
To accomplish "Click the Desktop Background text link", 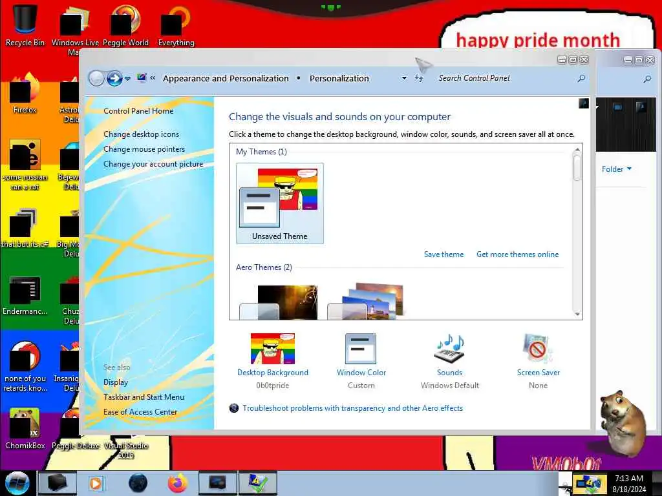I will click(273, 373).
